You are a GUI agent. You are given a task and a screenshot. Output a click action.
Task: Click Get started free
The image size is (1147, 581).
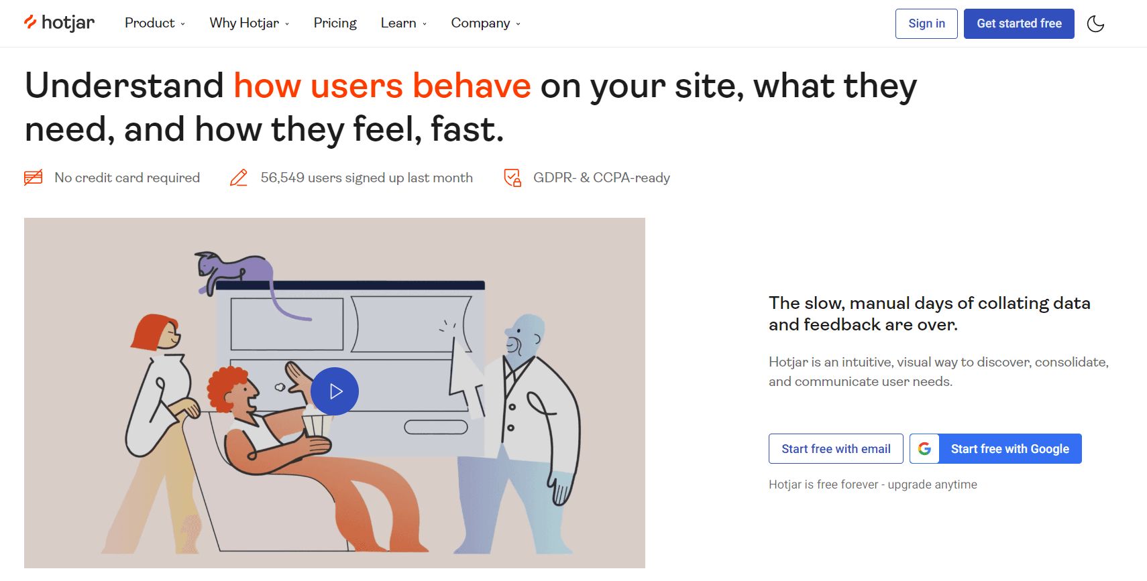coord(1018,23)
